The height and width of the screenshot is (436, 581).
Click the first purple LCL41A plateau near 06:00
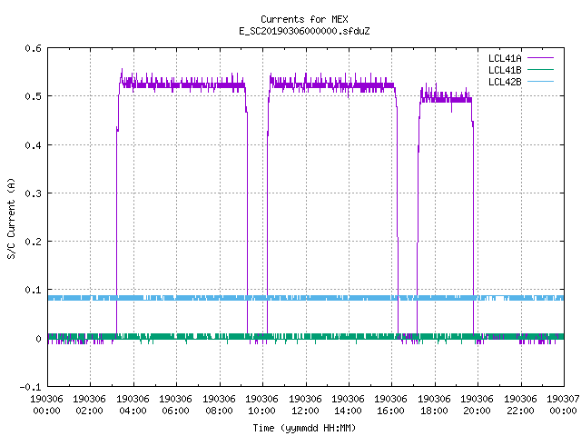pos(182,84)
